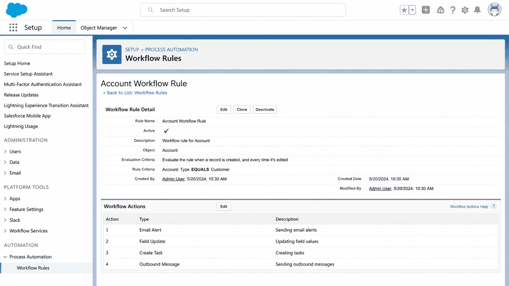Click the setup gear icon in header
The image size is (509, 286).
click(x=465, y=10)
